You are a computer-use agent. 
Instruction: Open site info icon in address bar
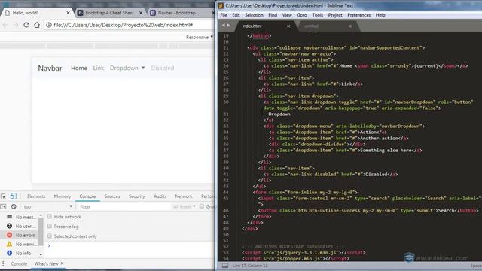49,25
